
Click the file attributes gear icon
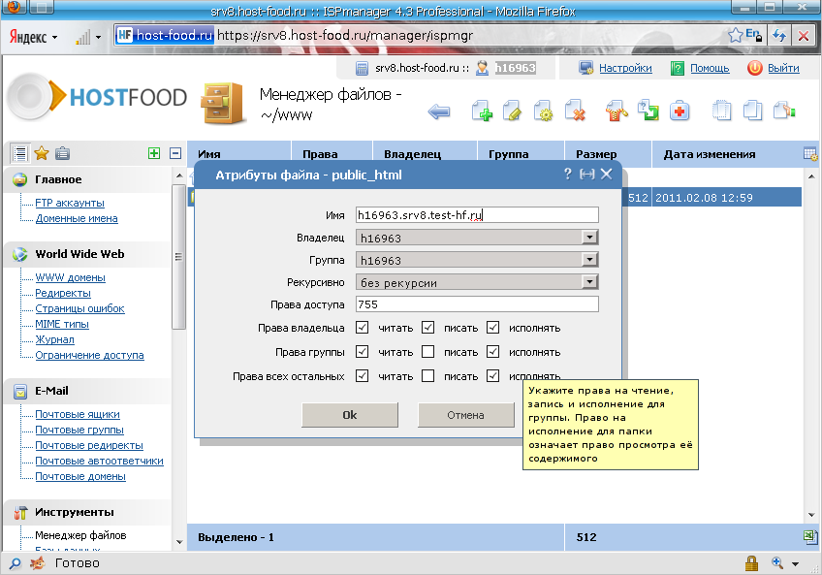(544, 112)
